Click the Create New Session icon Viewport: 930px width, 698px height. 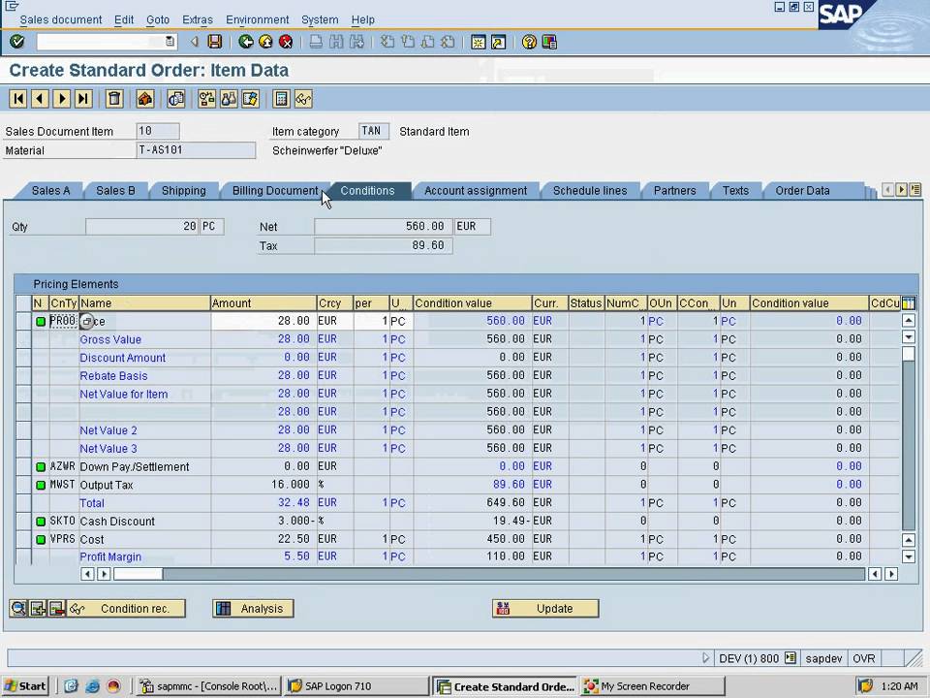click(478, 42)
